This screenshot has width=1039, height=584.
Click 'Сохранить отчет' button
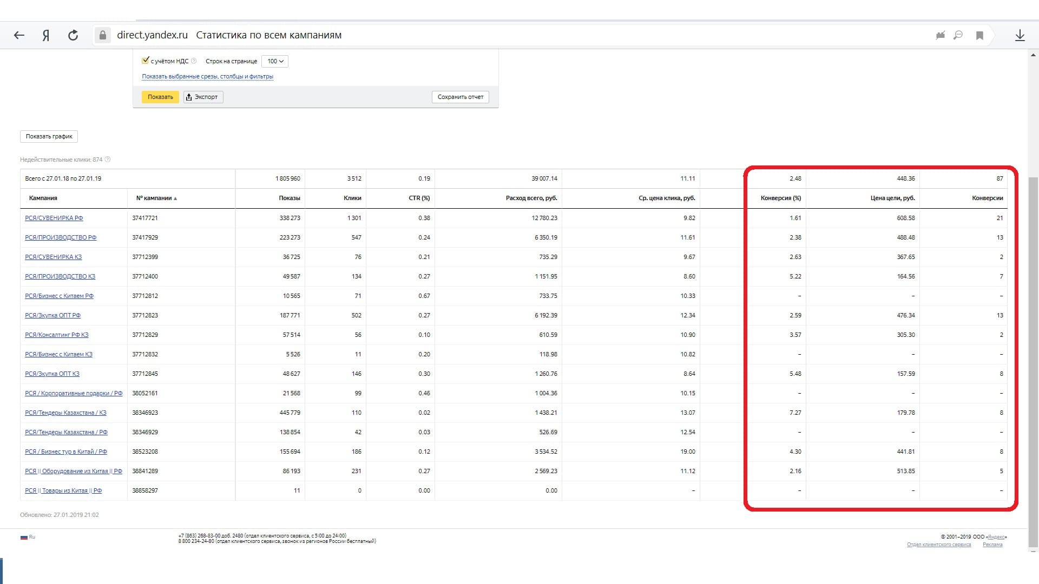tap(460, 97)
